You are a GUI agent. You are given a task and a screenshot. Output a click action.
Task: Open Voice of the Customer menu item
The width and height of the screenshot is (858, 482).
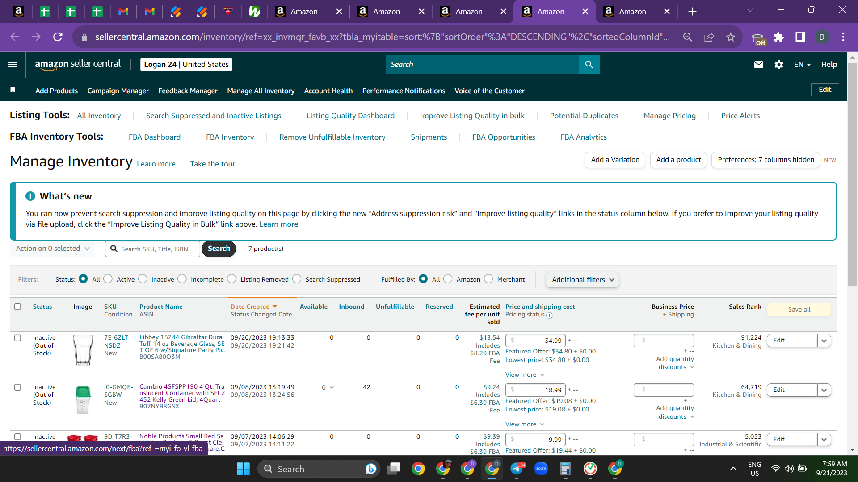(489, 91)
